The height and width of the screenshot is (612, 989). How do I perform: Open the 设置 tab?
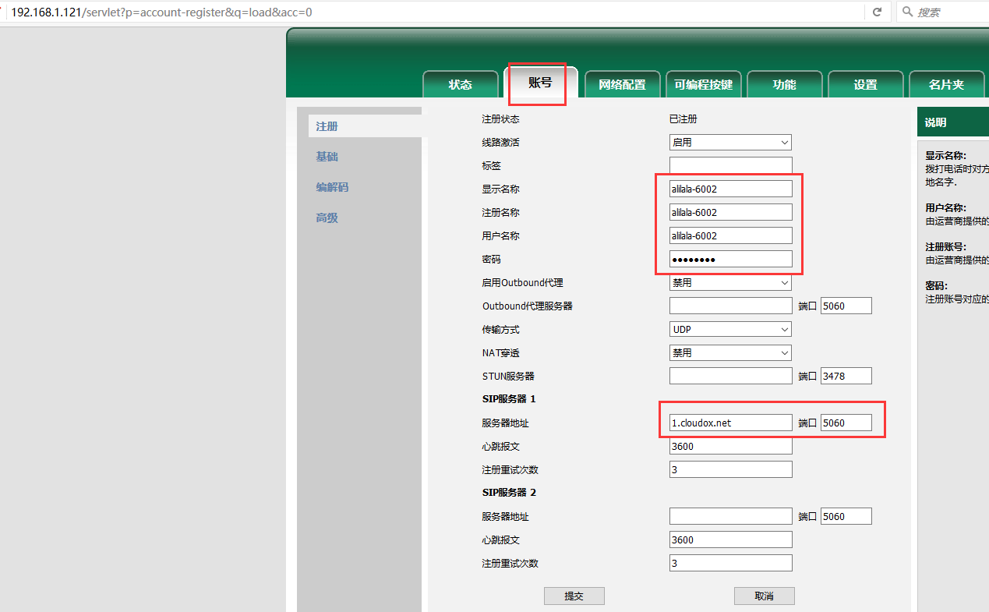point(865,85)
